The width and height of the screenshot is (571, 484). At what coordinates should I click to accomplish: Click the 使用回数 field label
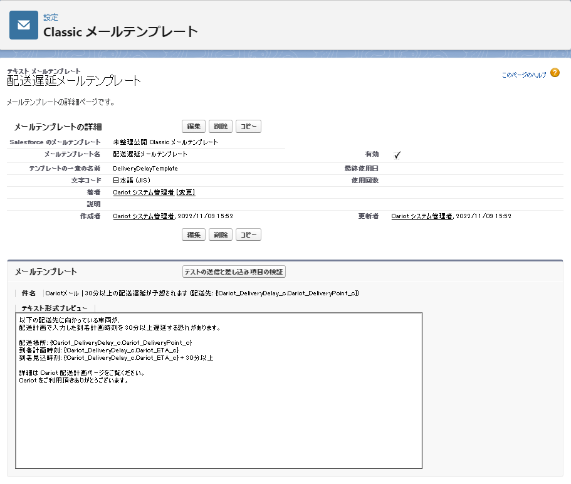pos(365,181)
